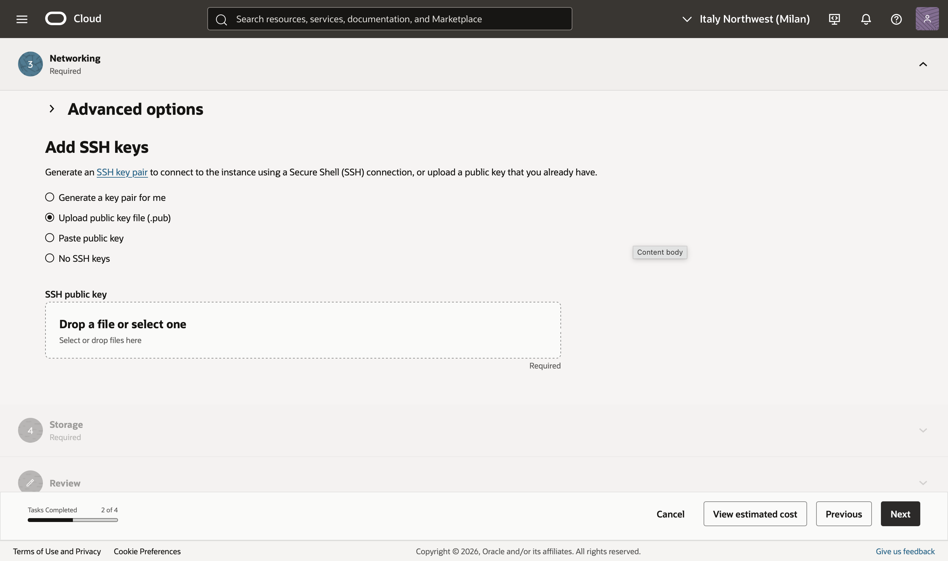948x561 pixels.
Task: Click the Review pencil step icon
Action: [x=30, y=482]
